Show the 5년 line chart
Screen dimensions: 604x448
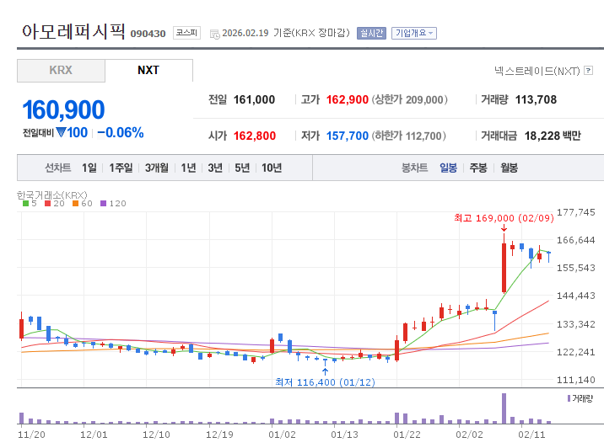[242, 168]
